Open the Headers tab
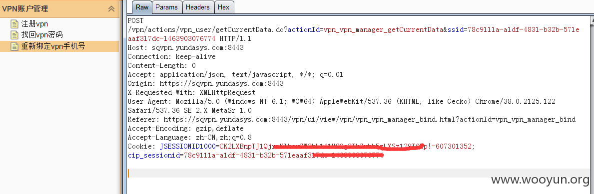594x194 pixels. tap(198, 7)
